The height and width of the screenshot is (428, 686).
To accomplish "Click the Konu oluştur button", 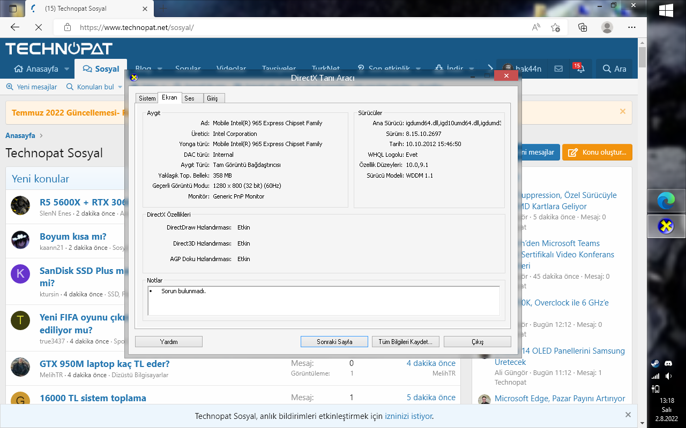I will [598, 152].
